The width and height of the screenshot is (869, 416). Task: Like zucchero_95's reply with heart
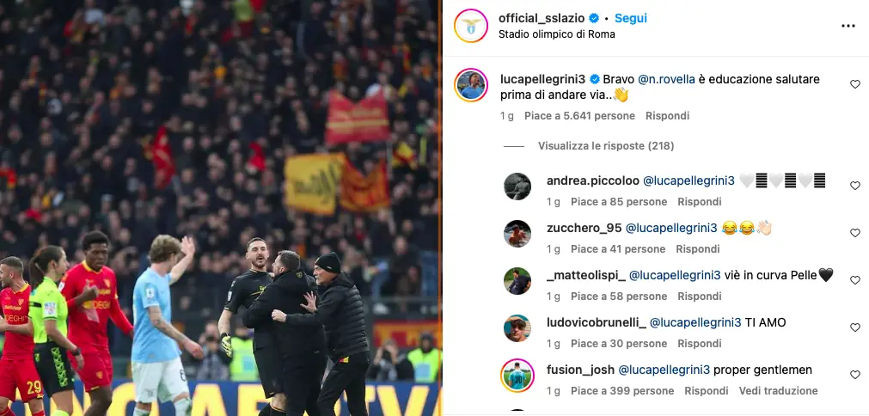point(855,233)
